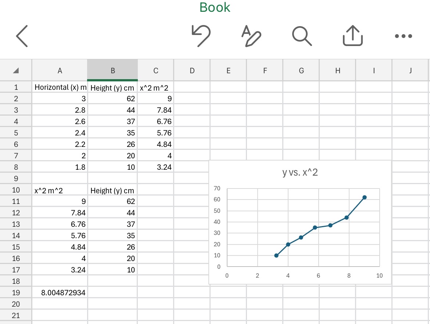Select cell A5 with value 2.4

60,133
